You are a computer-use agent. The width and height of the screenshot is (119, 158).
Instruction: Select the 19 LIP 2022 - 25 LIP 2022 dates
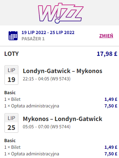click(48, 33)
